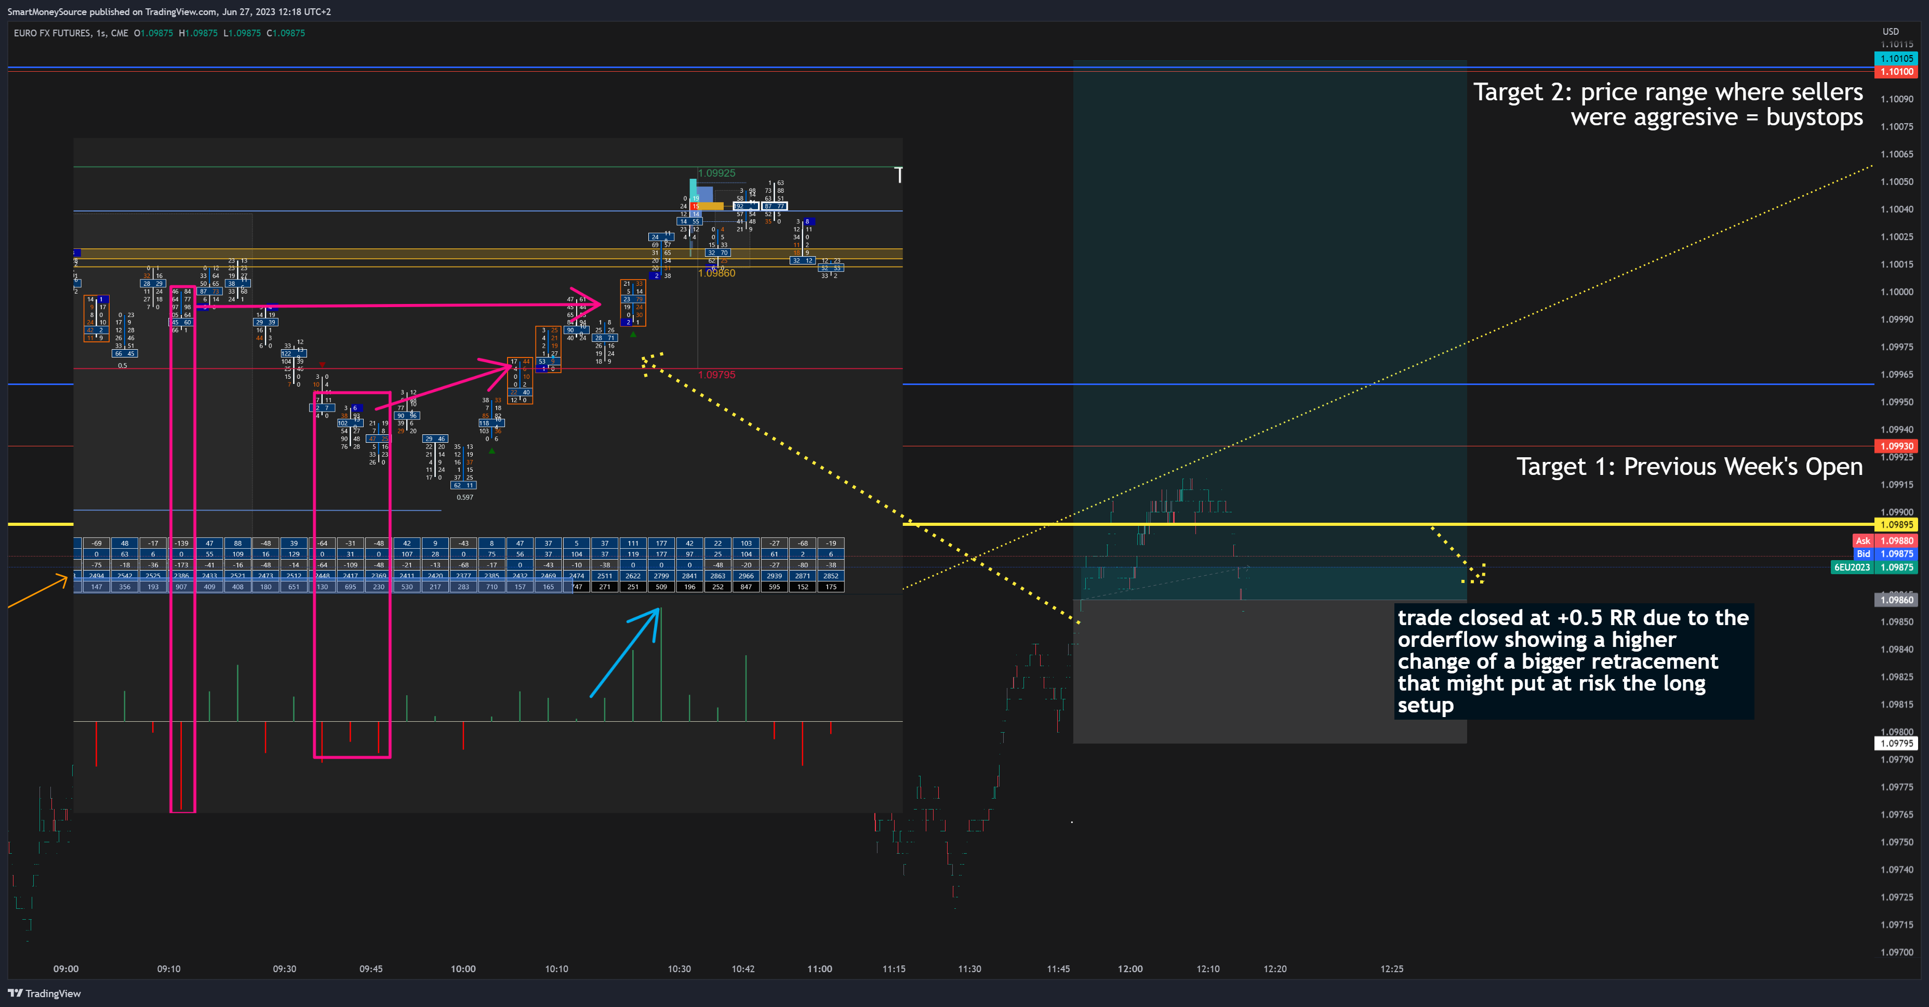This screenshot has height=1007, width=1929.
Task: Click the Target 2 buystops annotation text
Action: [1668, 104]
